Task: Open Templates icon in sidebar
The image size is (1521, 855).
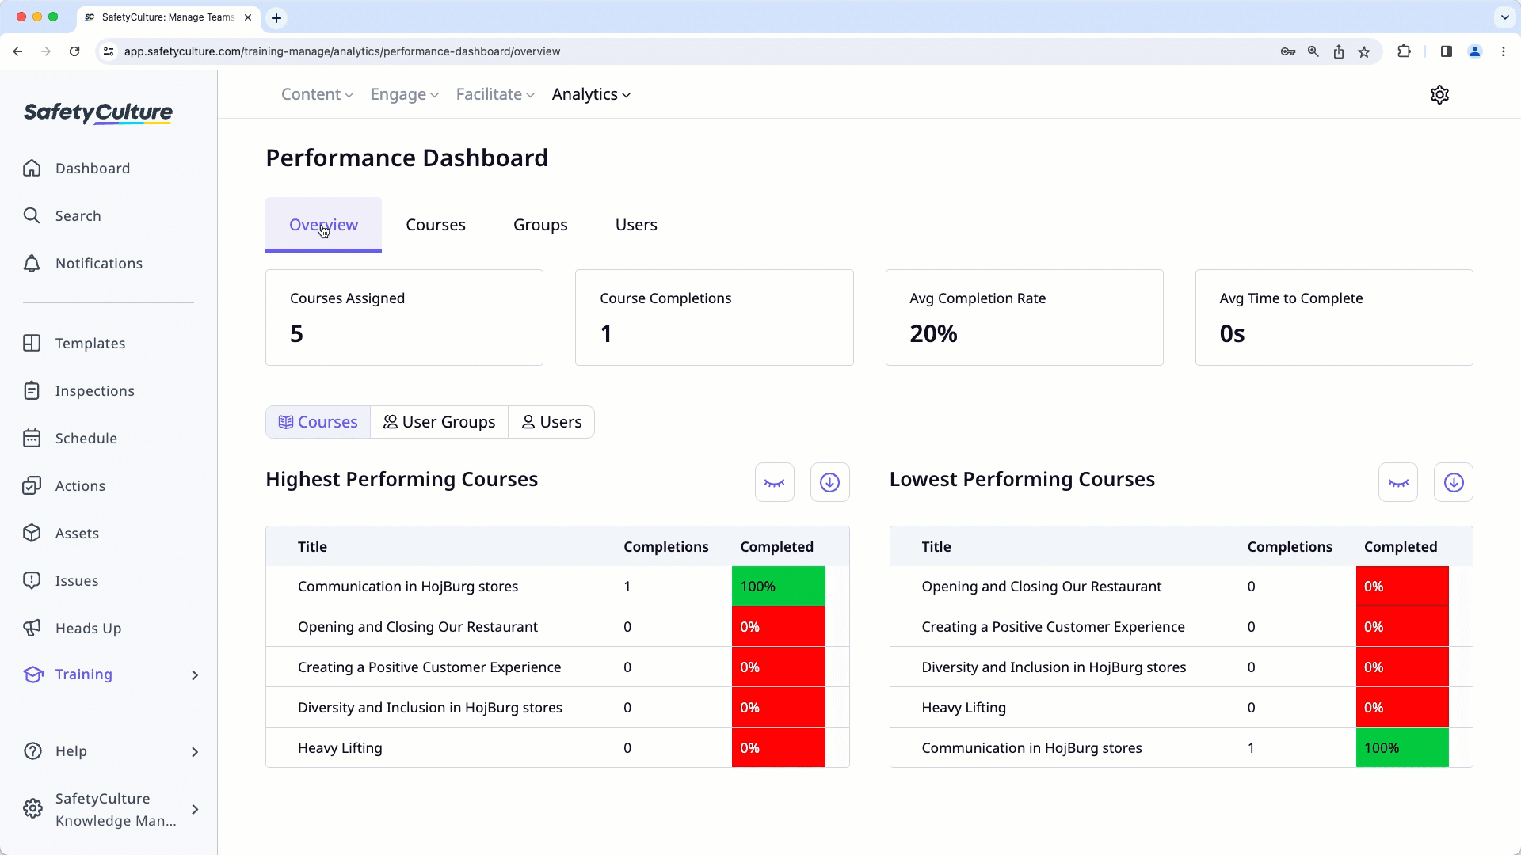Action: pyautogui.click(x=32, y=343)
